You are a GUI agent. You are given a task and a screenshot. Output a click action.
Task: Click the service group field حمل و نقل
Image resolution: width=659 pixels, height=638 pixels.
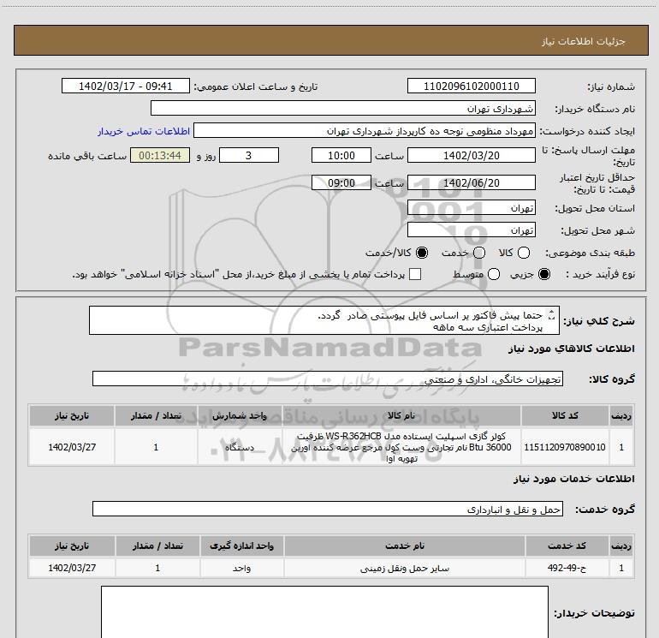[328, 510]
